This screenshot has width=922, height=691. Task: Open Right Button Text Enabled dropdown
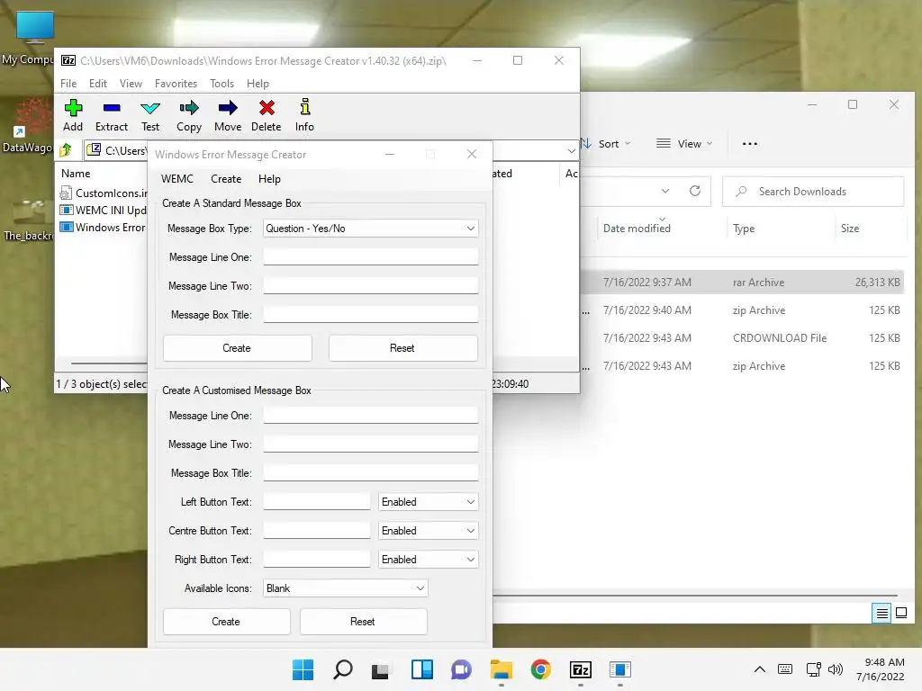(x=428, y=560)
